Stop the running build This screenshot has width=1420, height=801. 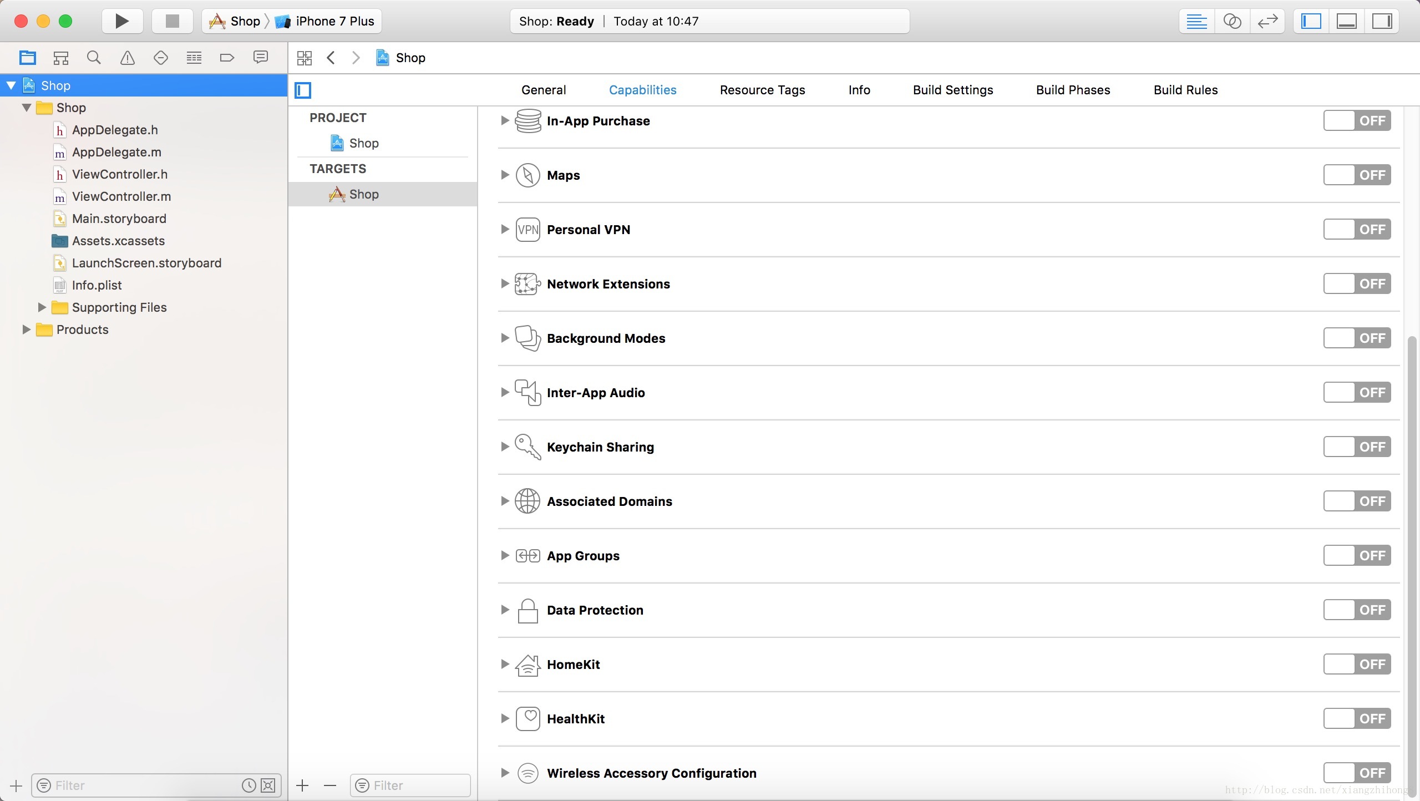[173, 21]
